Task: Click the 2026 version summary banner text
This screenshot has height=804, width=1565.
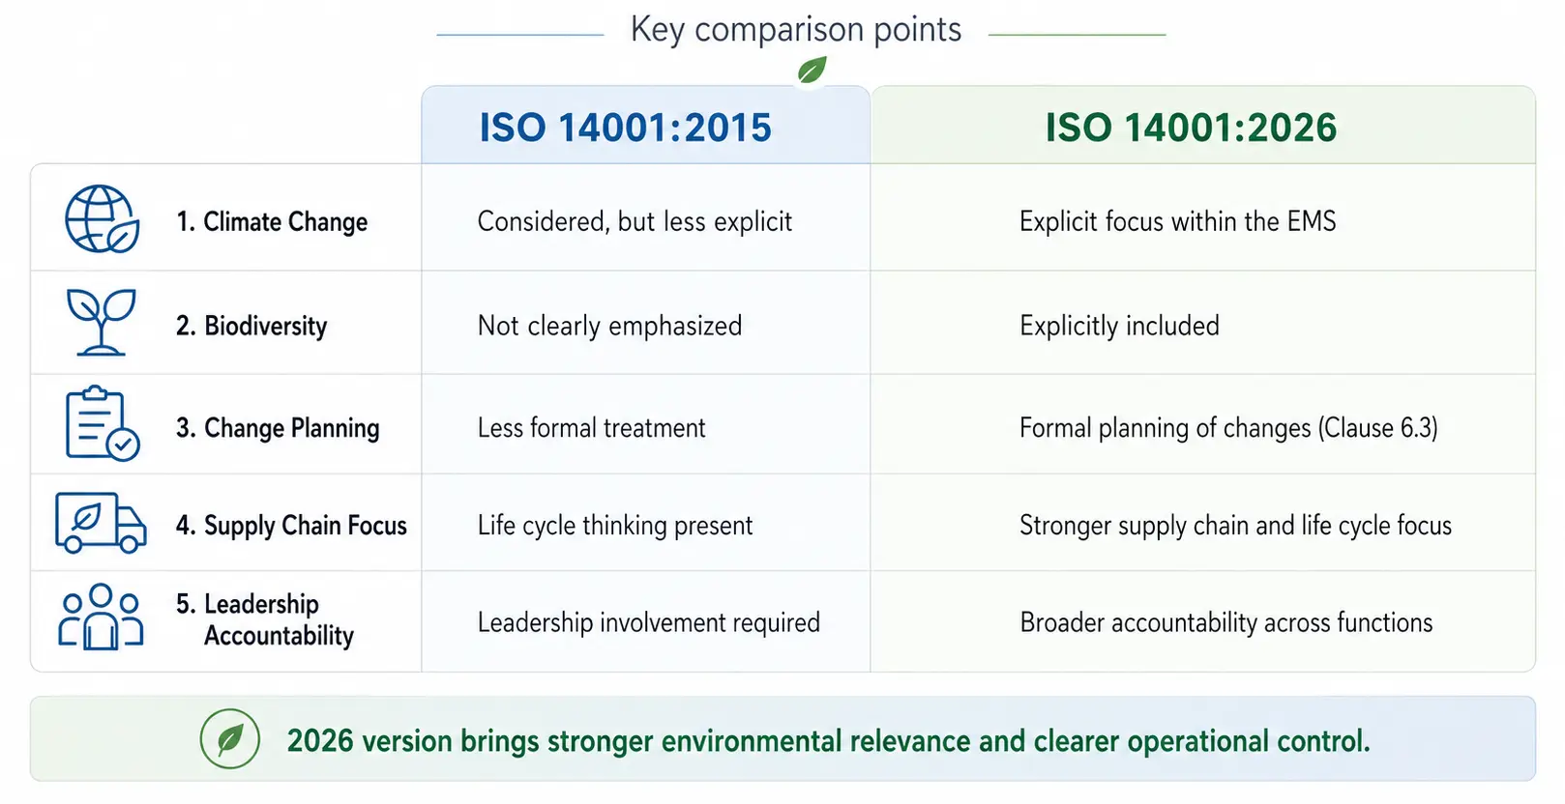Action: (828, 741)
